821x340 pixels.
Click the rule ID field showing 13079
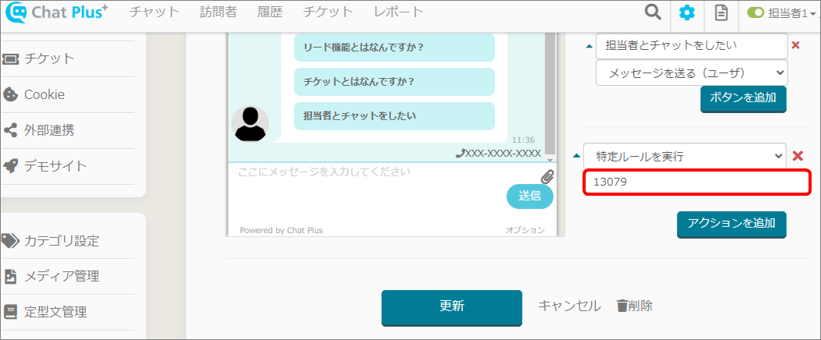(697, 182)
